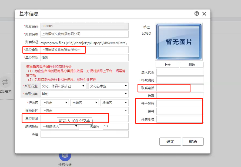Open the 经营分析 chart icon in background

(65, 156)
